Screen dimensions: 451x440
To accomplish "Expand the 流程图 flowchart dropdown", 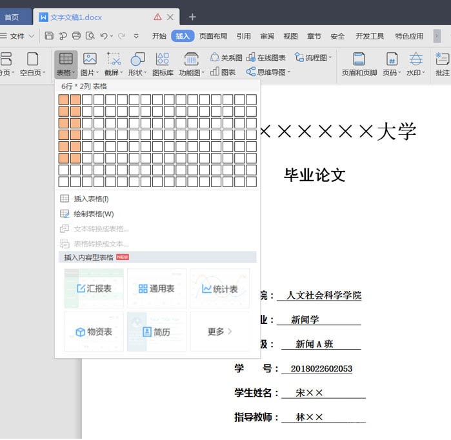I will pos(313,57).
